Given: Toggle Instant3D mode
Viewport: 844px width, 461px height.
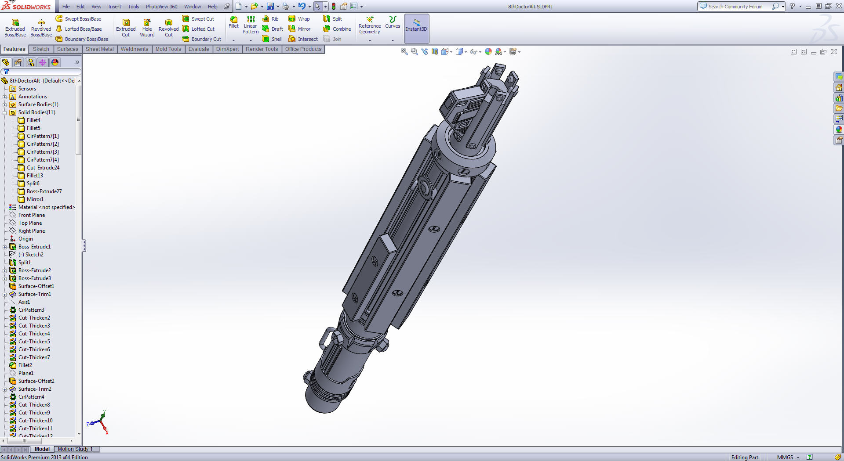Looking at the screenshot, I should pos(416,28).
